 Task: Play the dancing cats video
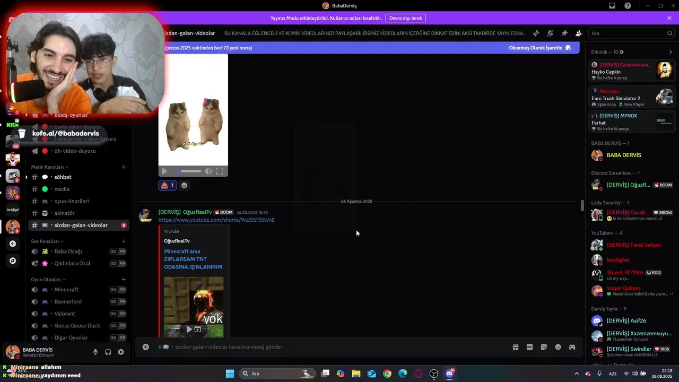pyautogui.click(x=164, y=171)
